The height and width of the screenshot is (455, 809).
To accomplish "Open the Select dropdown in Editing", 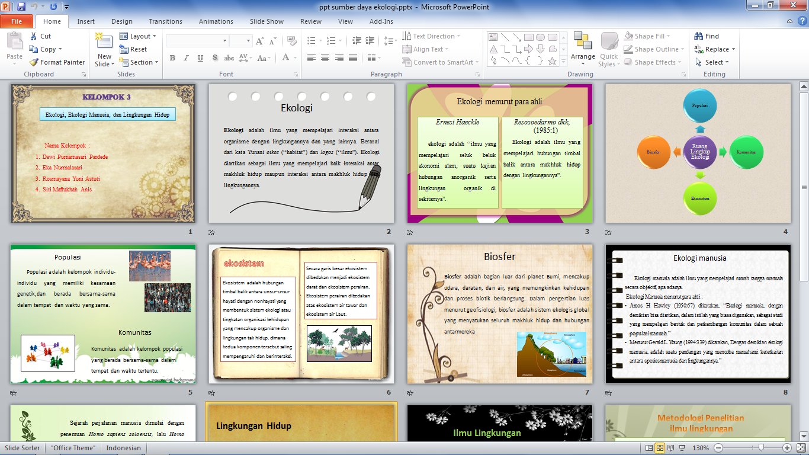I will (x=711, y=62).
